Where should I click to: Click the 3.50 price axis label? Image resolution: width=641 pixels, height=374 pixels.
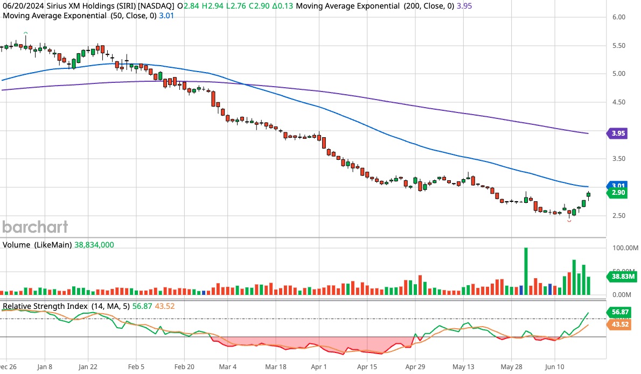click(x=618, y=159)
